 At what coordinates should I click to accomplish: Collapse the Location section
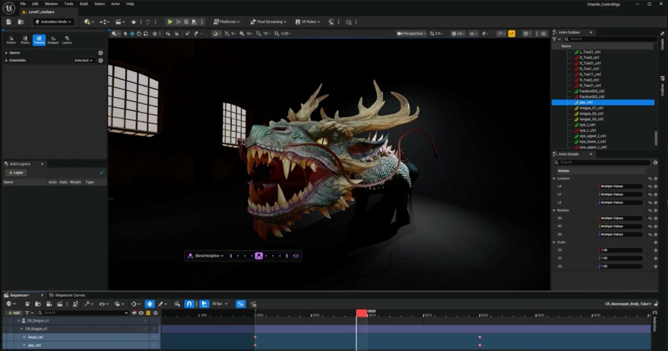(x=554, y=178)
